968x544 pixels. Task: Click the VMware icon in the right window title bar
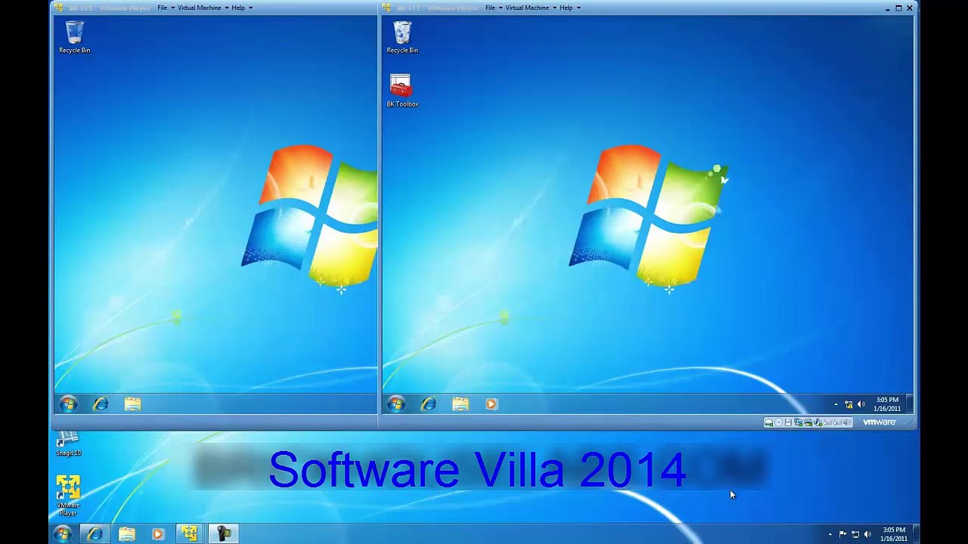(386, 8)
